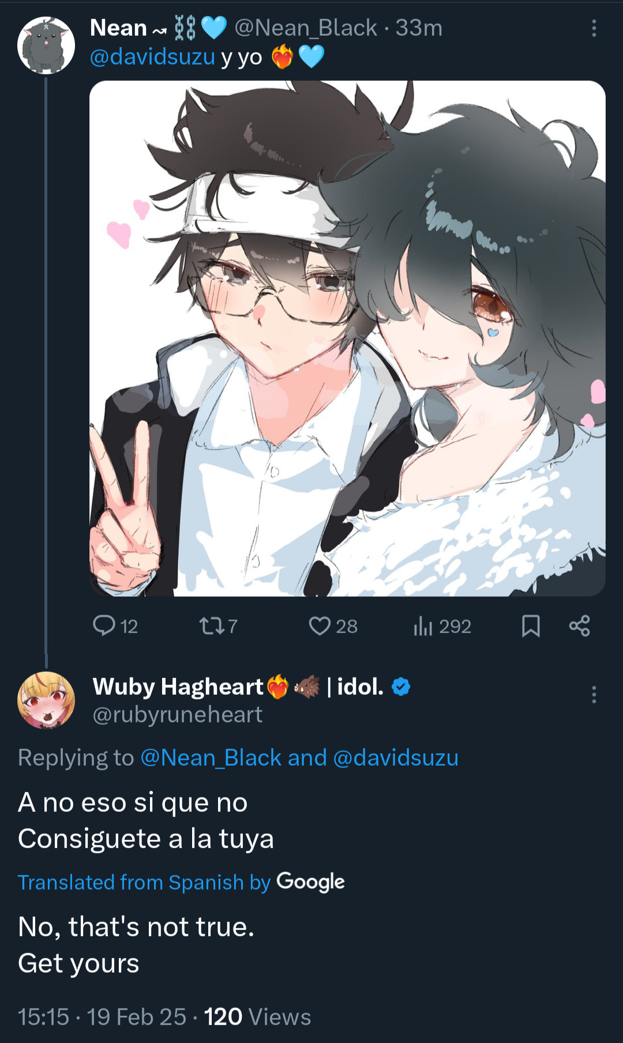This screenshot has width=623, height=1043.
Task: Like the post with the heart icon
Action: pyautogui.click(x=319, y=626)
